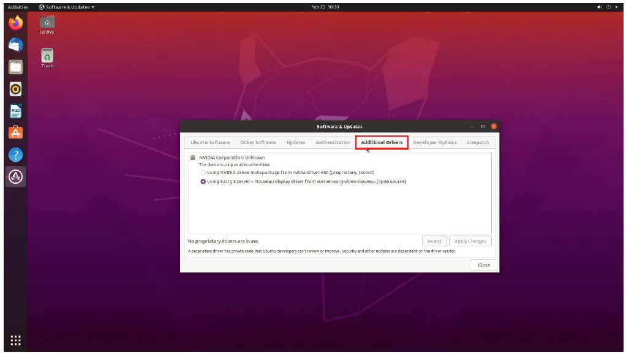
Task: Switch to the Developer Options tab
Action: [435, 142]
